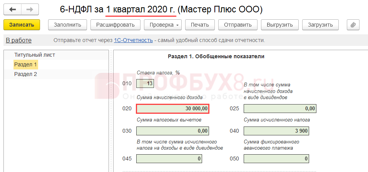Screen dimensions: 368x172
Task: Click the Выгрузить button
Action: coord(280,25)
